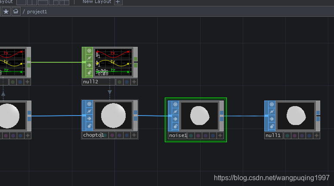The image size is (334, 186).
Task: Toggle the purple render flag on null1
Action: 302,135
